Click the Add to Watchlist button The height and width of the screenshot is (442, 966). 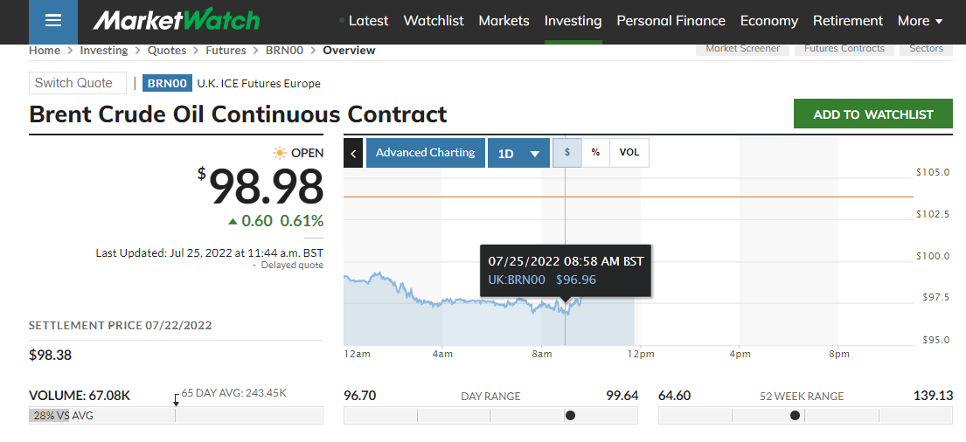pos(872,114)
